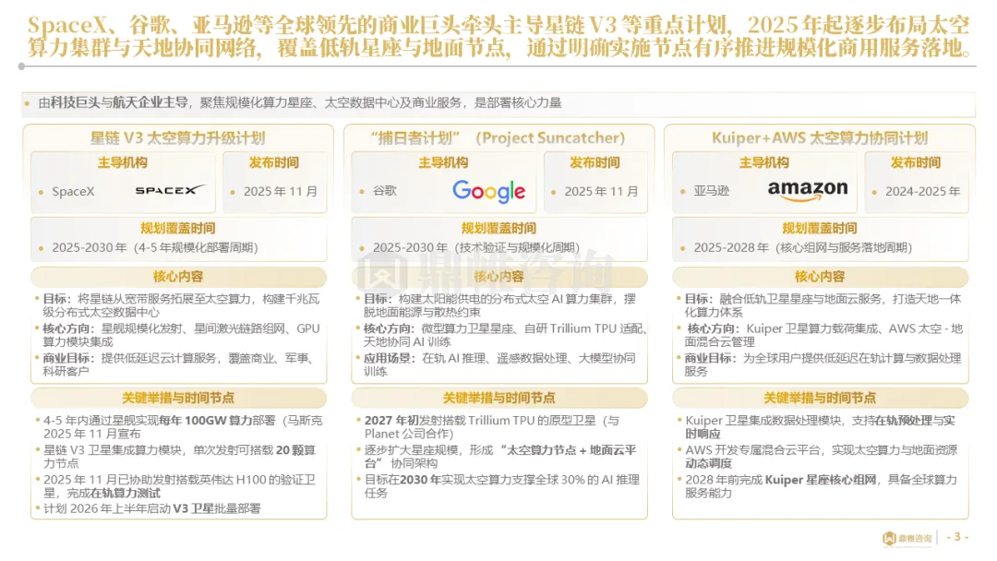Click bullet '目标在2030 年实现太空算力支撑全球 30%'
The width and height of the screenshot is (997, 561).
point(501,486)
